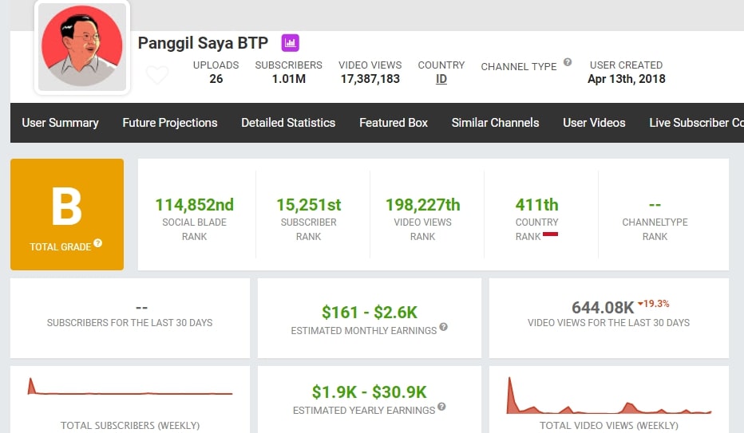The width and height of the screenshot is (744, 433).
Task: Select the User Videos tab
Action: (x=594, y=123)
